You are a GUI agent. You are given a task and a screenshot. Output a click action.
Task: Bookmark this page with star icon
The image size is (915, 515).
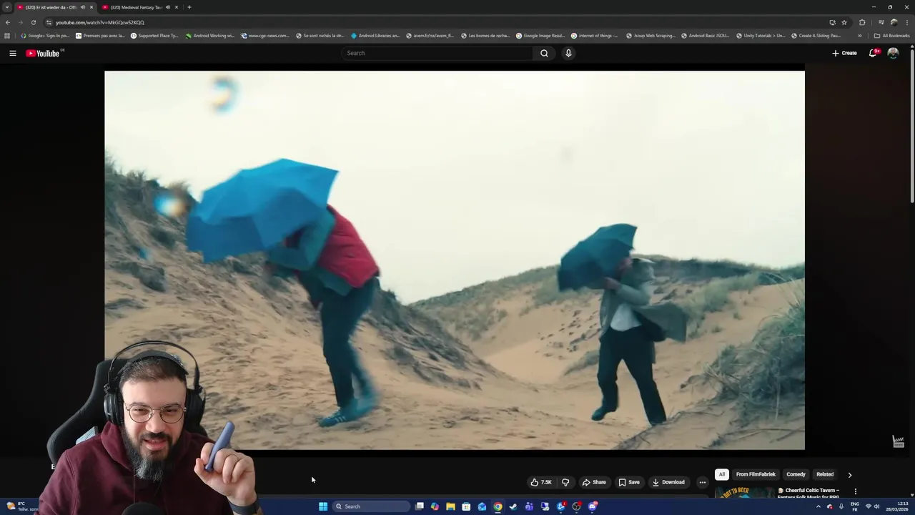pyautogui.click(x=844, y=22)
